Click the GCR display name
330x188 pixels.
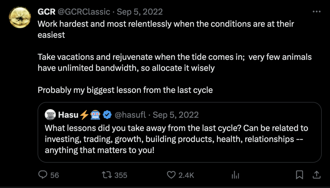point(46,12)
